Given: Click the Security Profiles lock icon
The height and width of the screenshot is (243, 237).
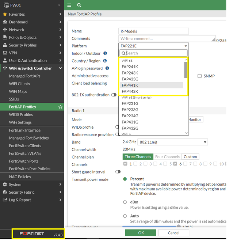Looking at the screenshot, I should tap(5, 45).
